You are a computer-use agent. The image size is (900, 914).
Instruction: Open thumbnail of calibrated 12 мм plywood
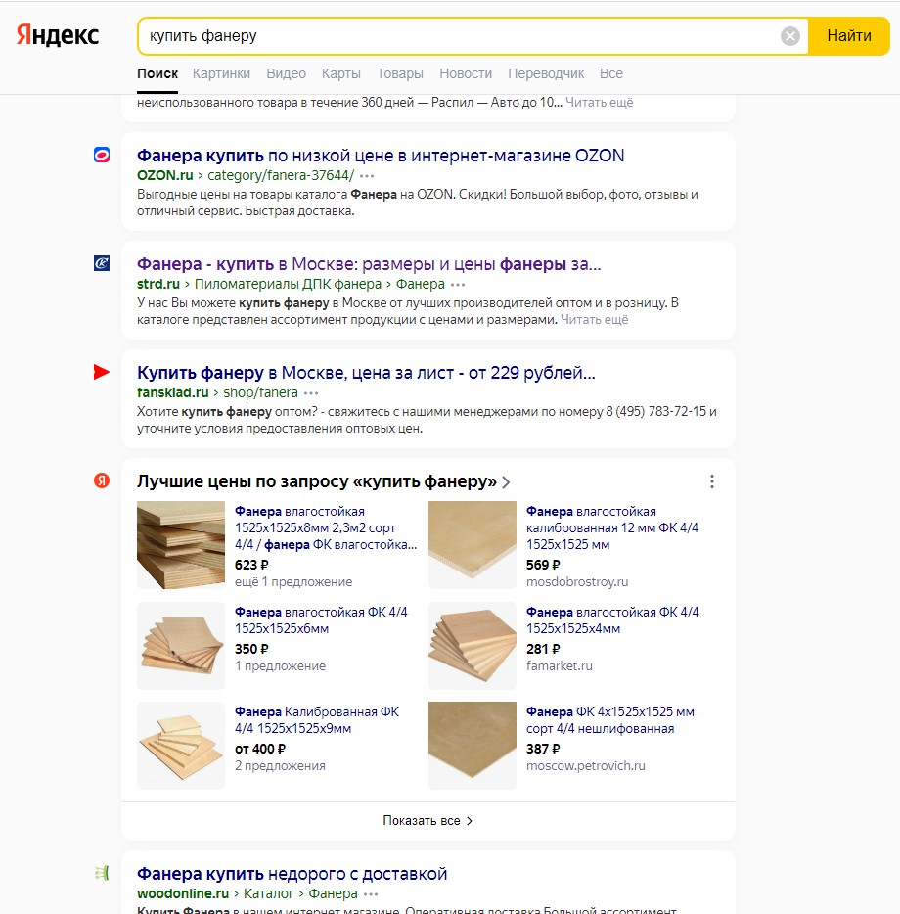click(x=472, y=545)
